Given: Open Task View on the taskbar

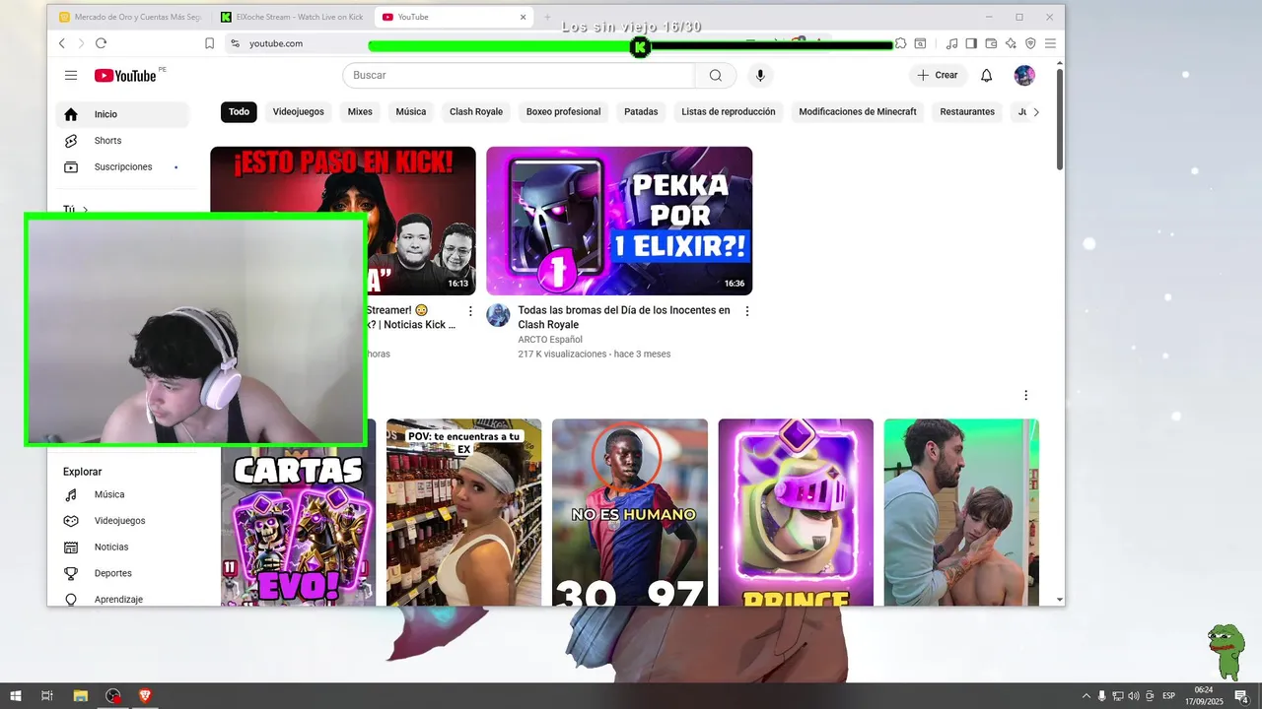Looking at the screenshot, I should click(x=46, y=696).
